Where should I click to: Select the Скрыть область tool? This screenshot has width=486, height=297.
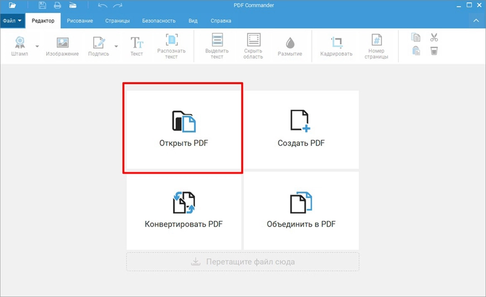[253, 46]
